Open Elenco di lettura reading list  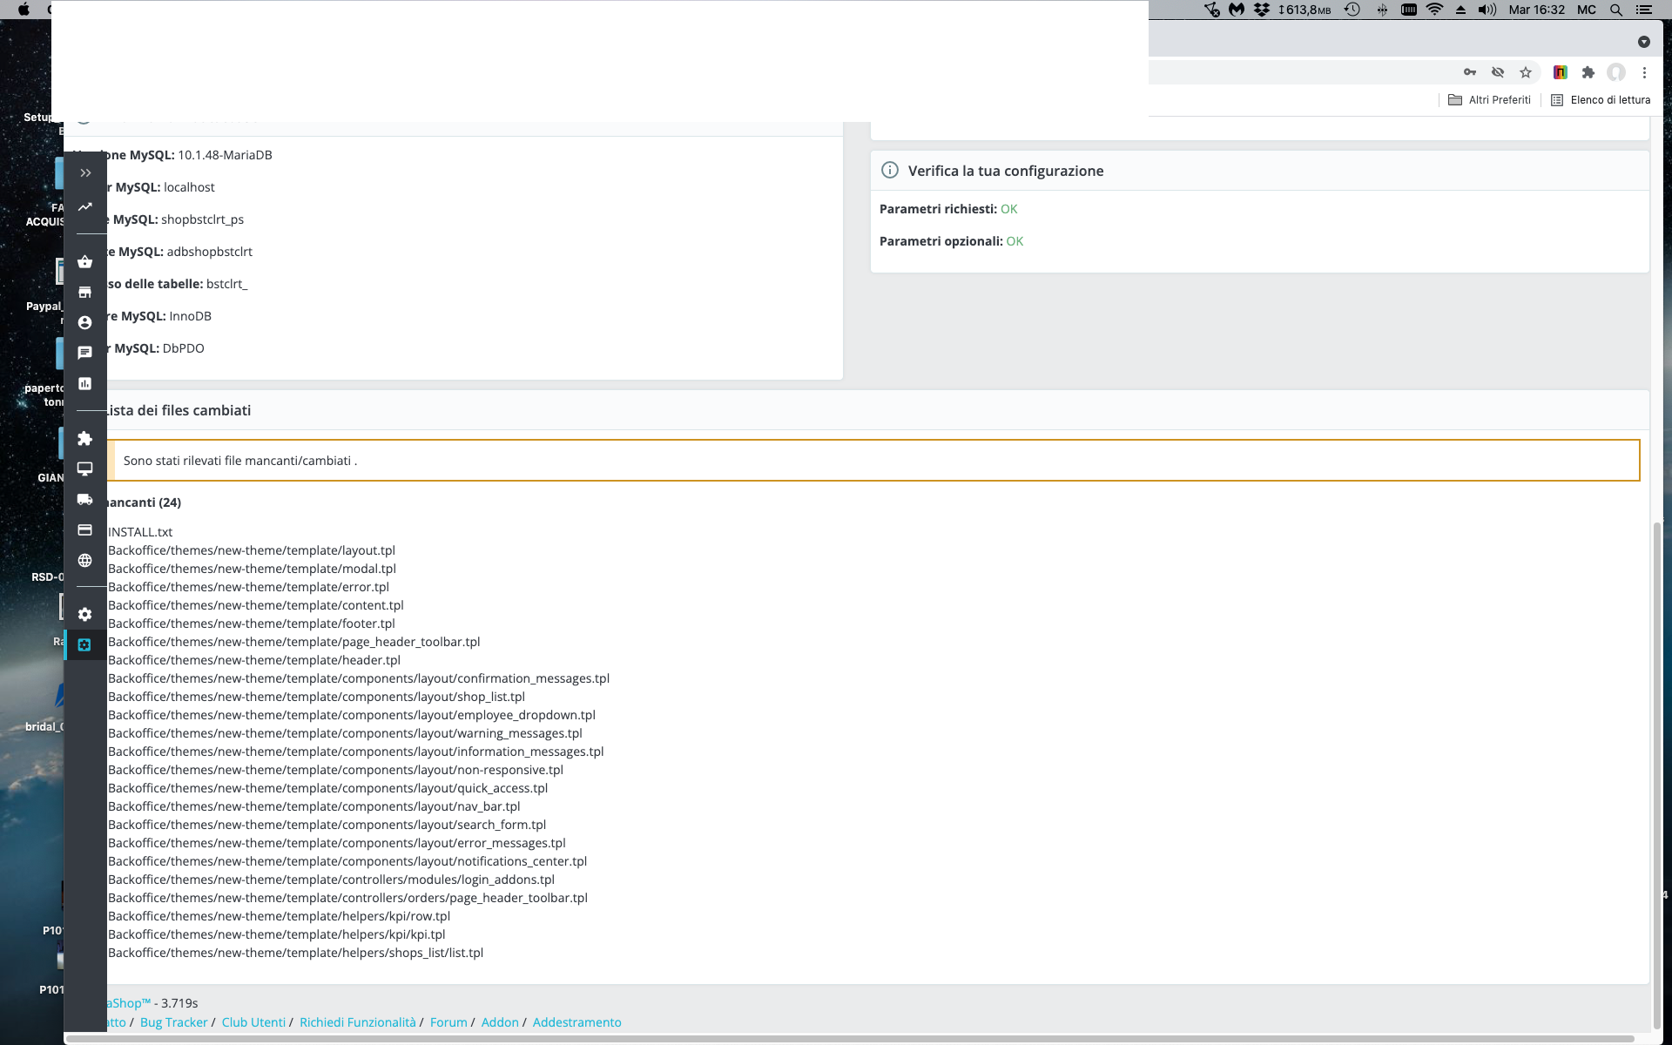[x=1601, y=100]
